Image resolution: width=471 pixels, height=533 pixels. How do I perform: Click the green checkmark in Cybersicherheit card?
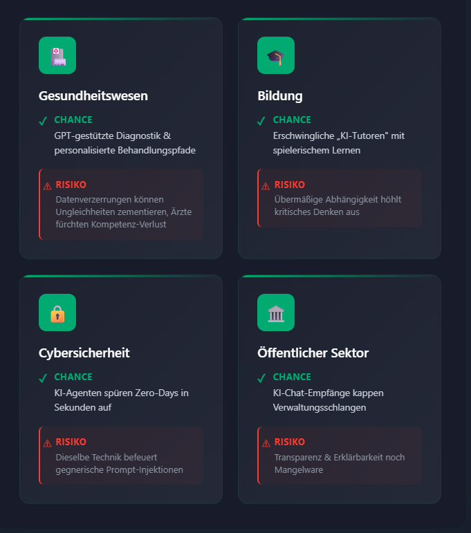(x=43, y=378)
